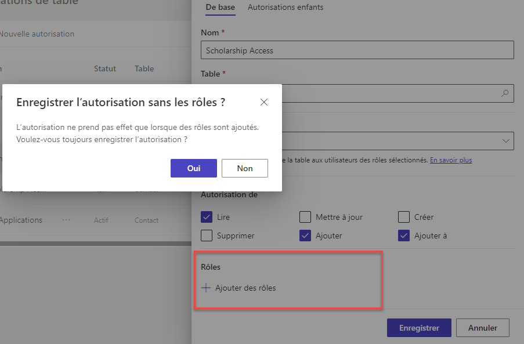The width and height of the screenshot is (524, 344).
Task: Click the Nom field containing Scholarship Access
Action: 357,50
